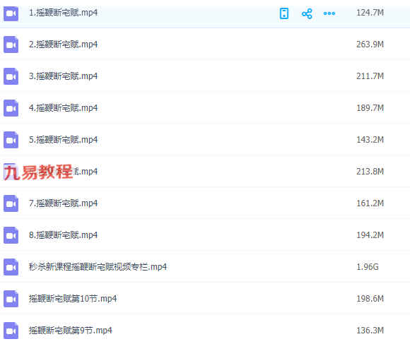Select the row sized 213.8M

pos(205,172)
